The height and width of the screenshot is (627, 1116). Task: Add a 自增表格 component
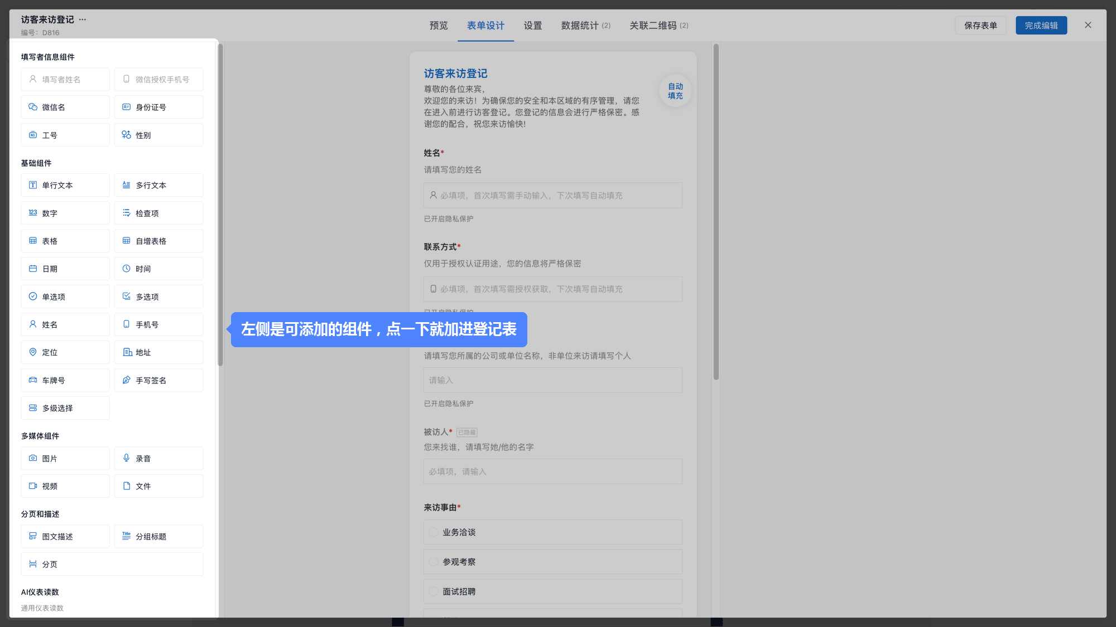tap(158, 241)
